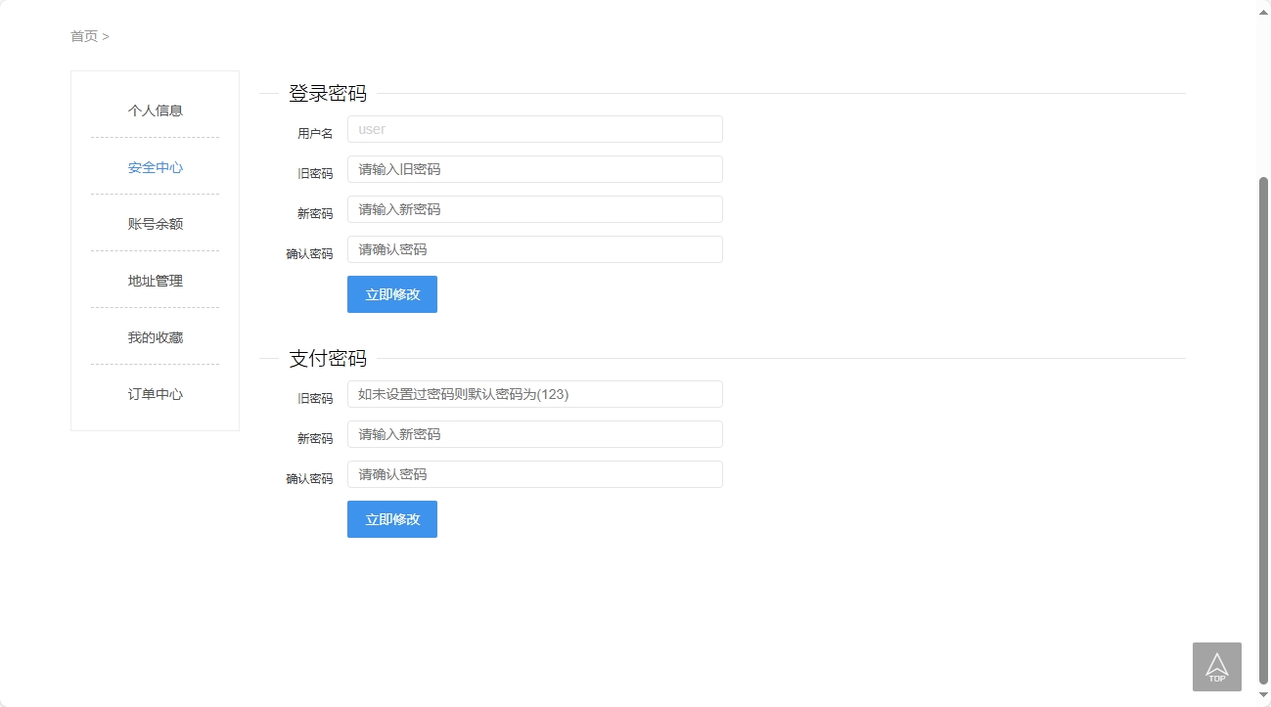Click the 确认密码 field under 支付密码
This screenshot has height=707, width=1271.
click(x=534, y=473)
